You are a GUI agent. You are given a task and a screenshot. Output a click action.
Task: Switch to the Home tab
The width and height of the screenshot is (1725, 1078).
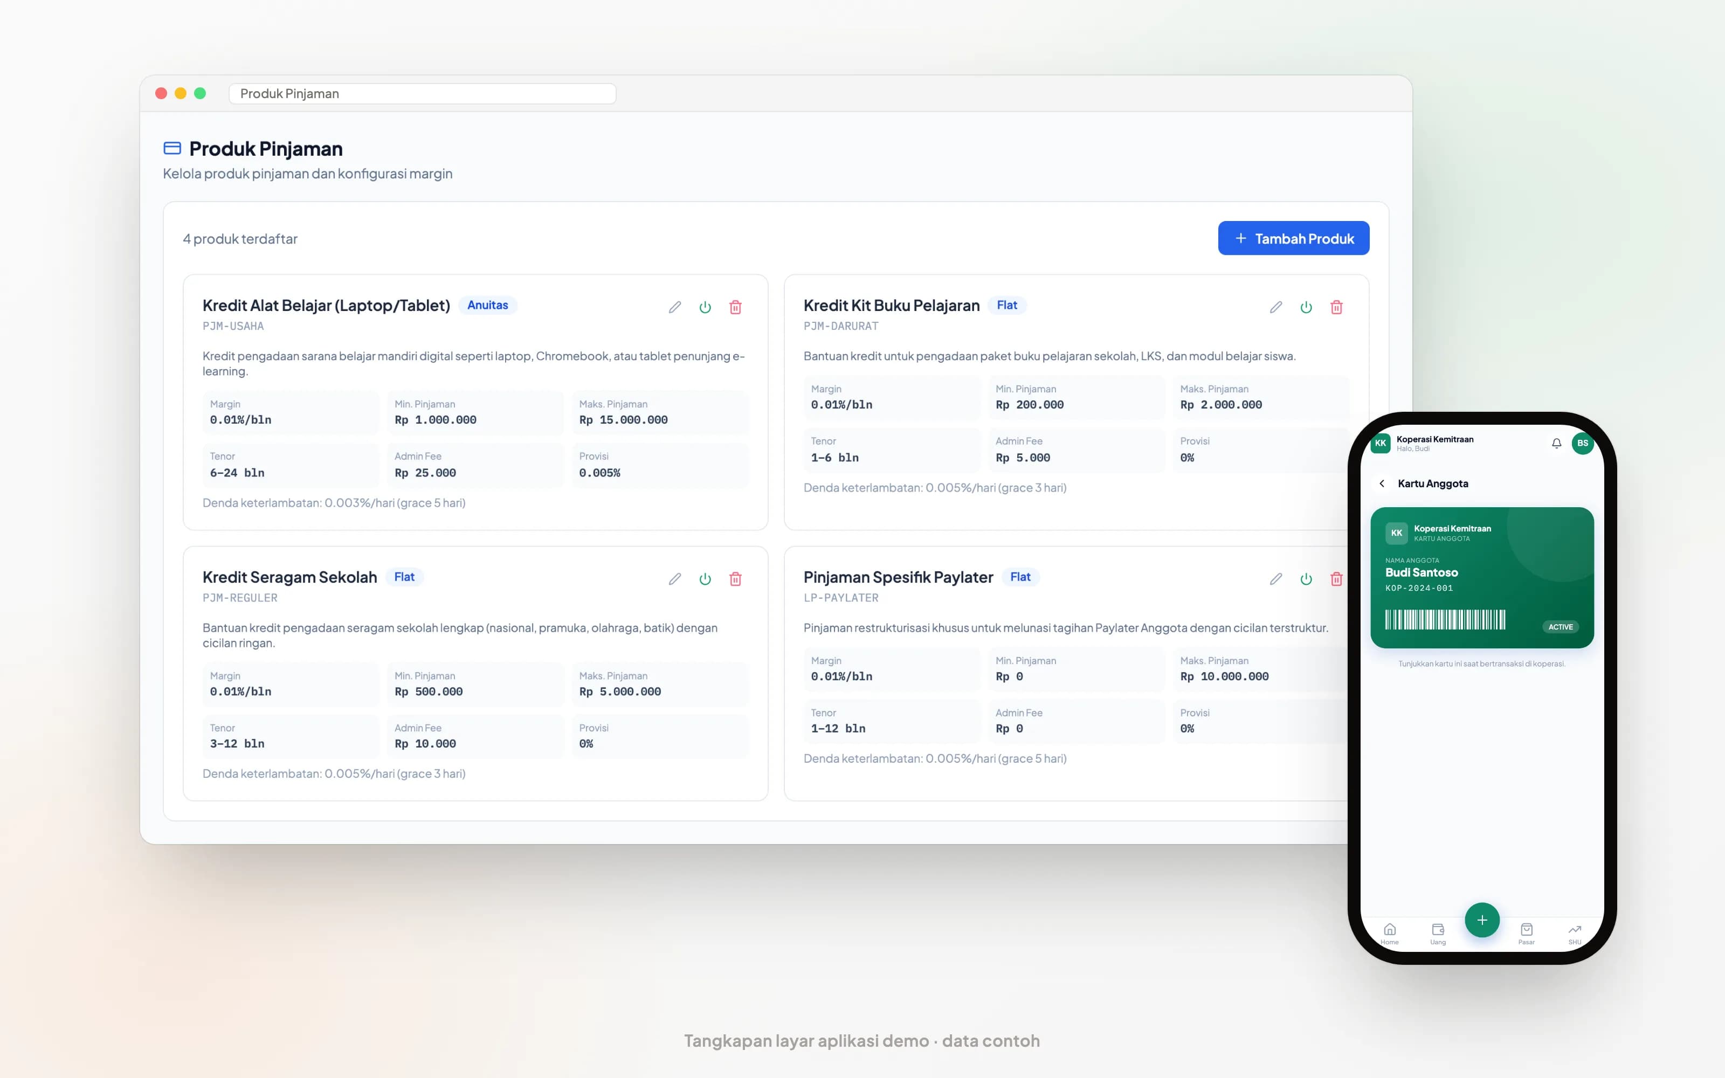pyautogui.click(x=1389, y=933)
